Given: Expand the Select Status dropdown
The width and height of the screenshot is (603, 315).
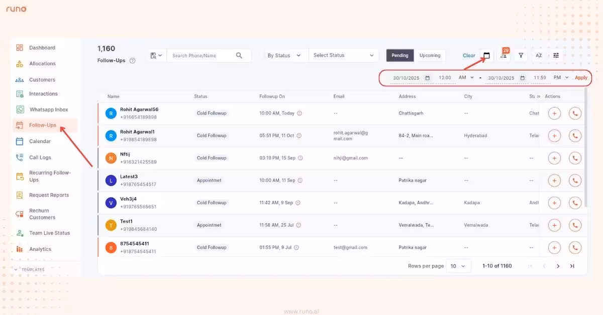Looking at the screenshot, I should coord(343,55).
